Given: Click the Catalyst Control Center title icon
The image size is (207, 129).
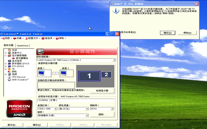Looking at the screenshot, I should (2, 34).
